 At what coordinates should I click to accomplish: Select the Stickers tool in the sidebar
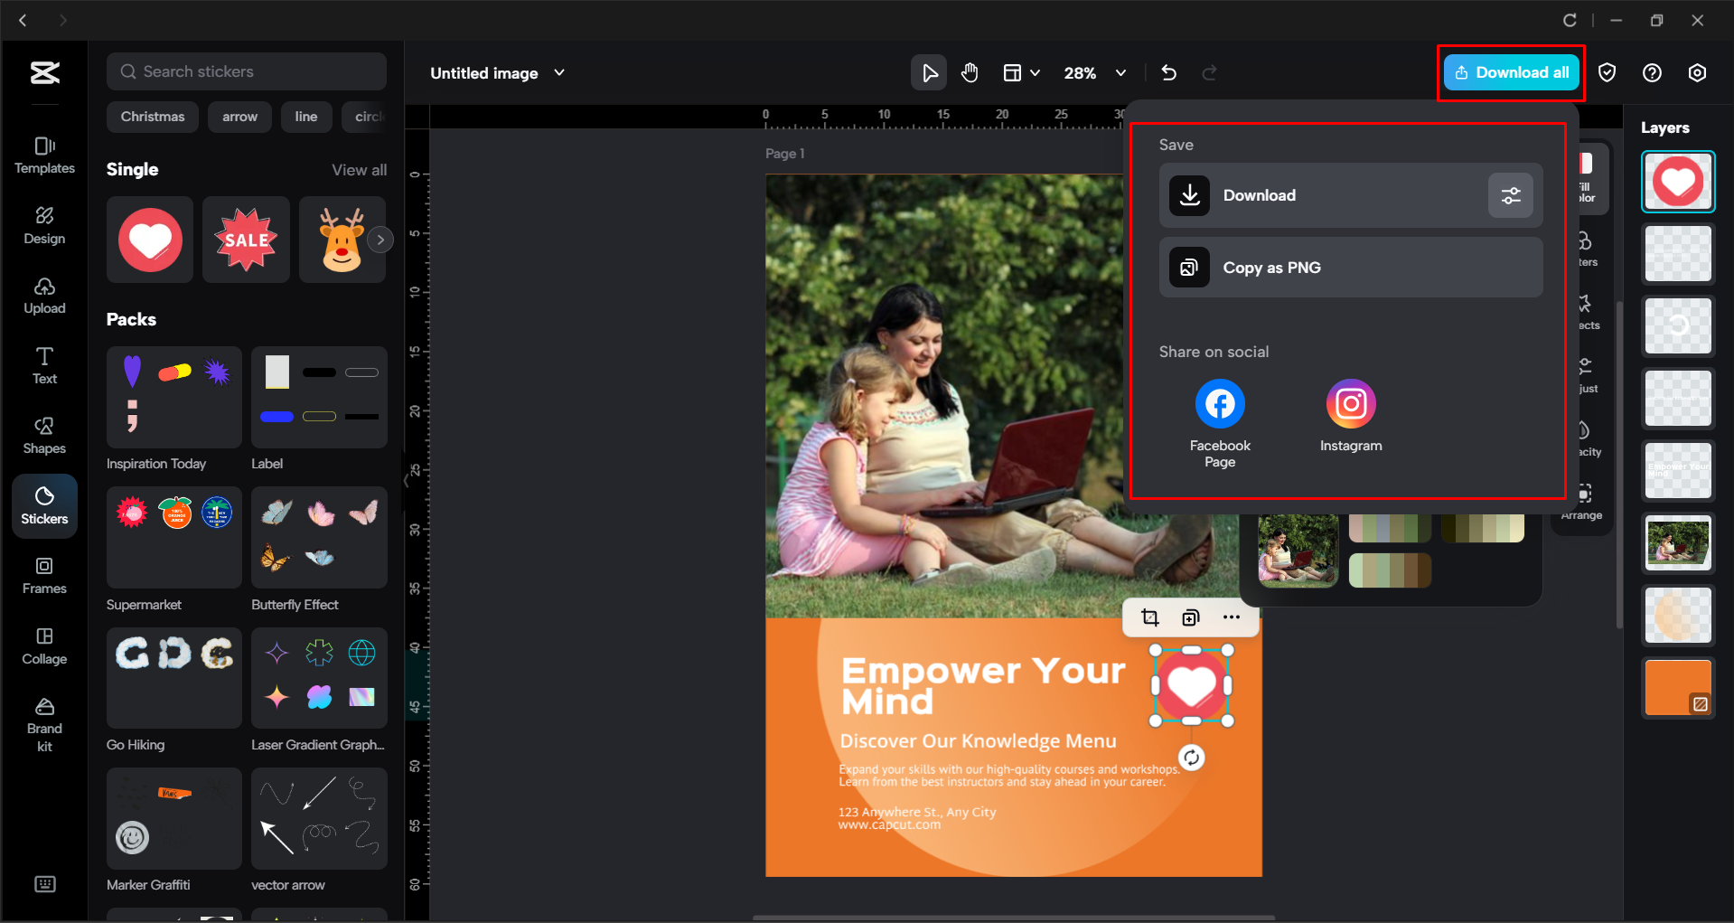[x=44, y=504]
